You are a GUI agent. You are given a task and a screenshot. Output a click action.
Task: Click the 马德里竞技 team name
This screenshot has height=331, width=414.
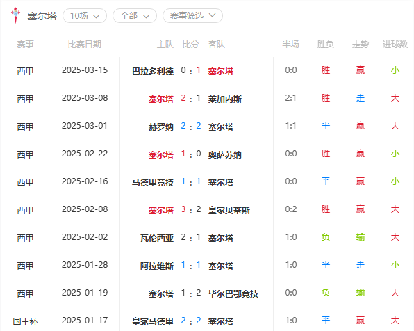pyautogui.click(x=153, y=182)
